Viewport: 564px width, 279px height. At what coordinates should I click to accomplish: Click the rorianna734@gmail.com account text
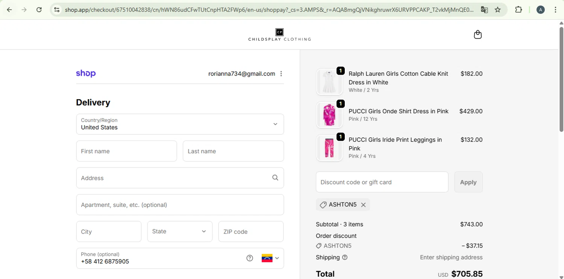coord(242,74)
